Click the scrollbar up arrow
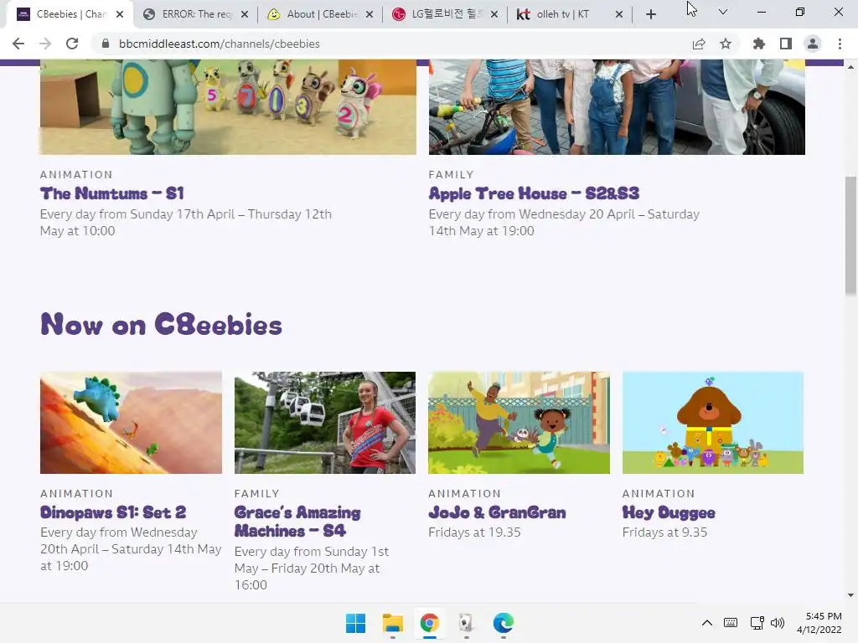Viewport: 858px width, 643px height. 850,67
